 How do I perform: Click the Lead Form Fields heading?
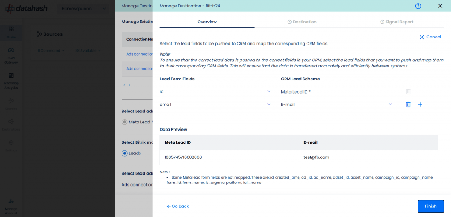177,79
